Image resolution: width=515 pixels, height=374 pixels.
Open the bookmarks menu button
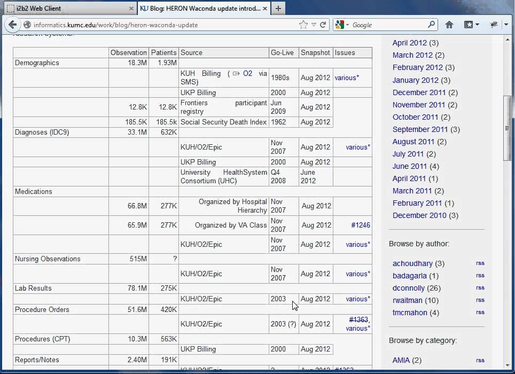click(x=471, y=25)
